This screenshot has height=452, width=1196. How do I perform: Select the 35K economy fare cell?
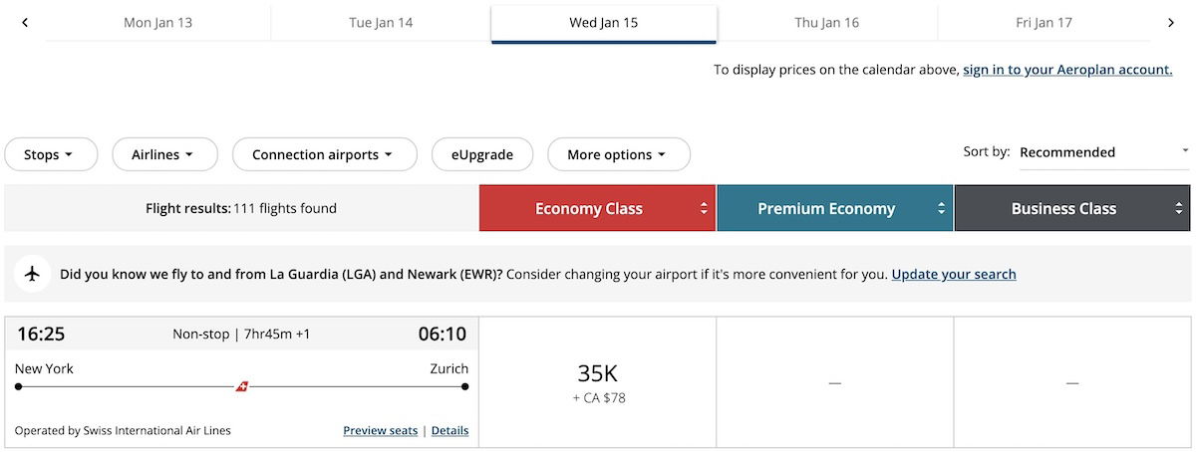(x=597, y=382)
